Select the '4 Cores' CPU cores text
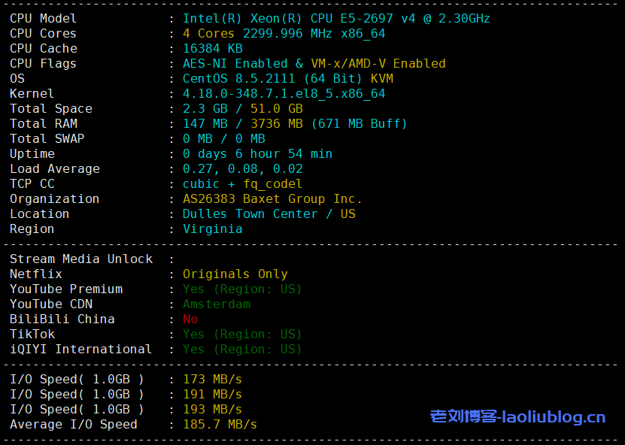Viewport: 625px width, 445px height. coord(209,33)
